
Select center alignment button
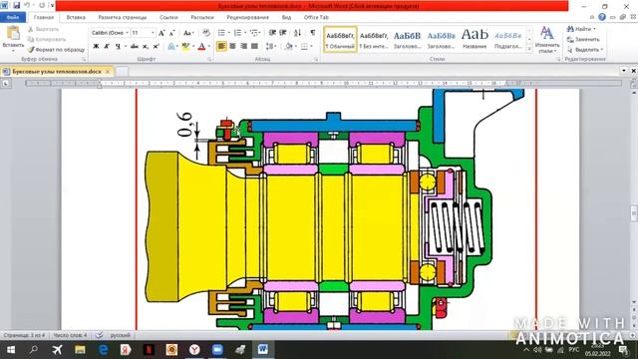click(232, 47)
